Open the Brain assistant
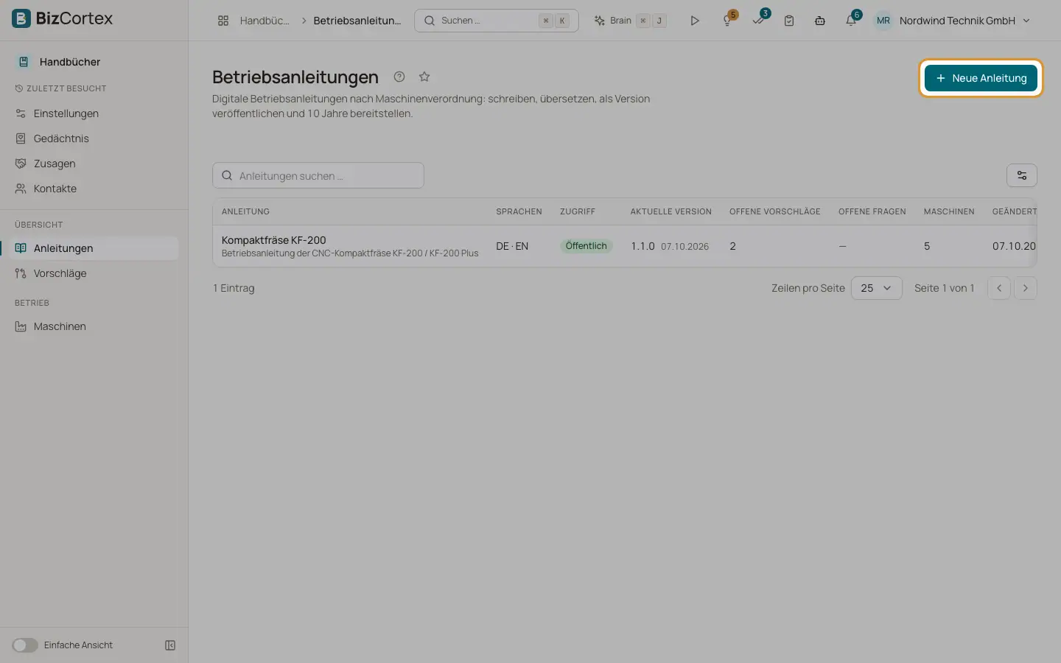This screenshot has width=1061, height=663. (x=630, y=21)
